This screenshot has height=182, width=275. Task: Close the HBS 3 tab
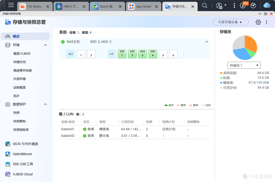click(84, 7)
